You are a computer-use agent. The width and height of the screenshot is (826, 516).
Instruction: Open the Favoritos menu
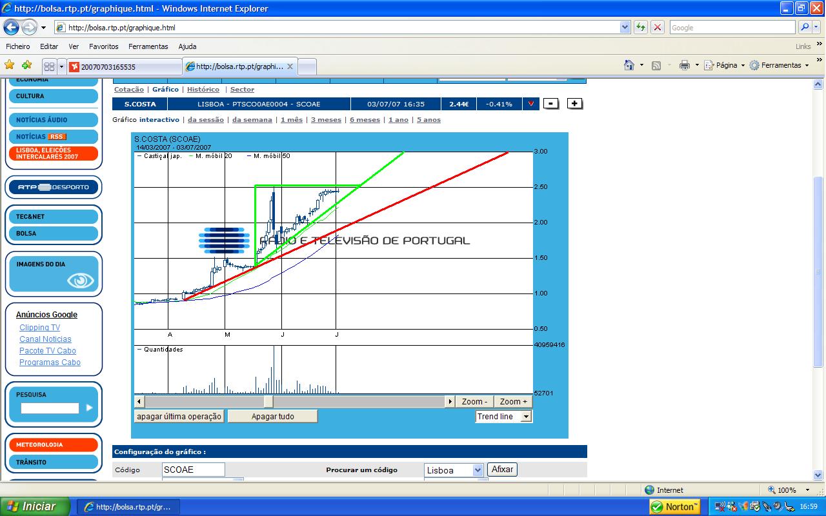click(x=103, y=46)
